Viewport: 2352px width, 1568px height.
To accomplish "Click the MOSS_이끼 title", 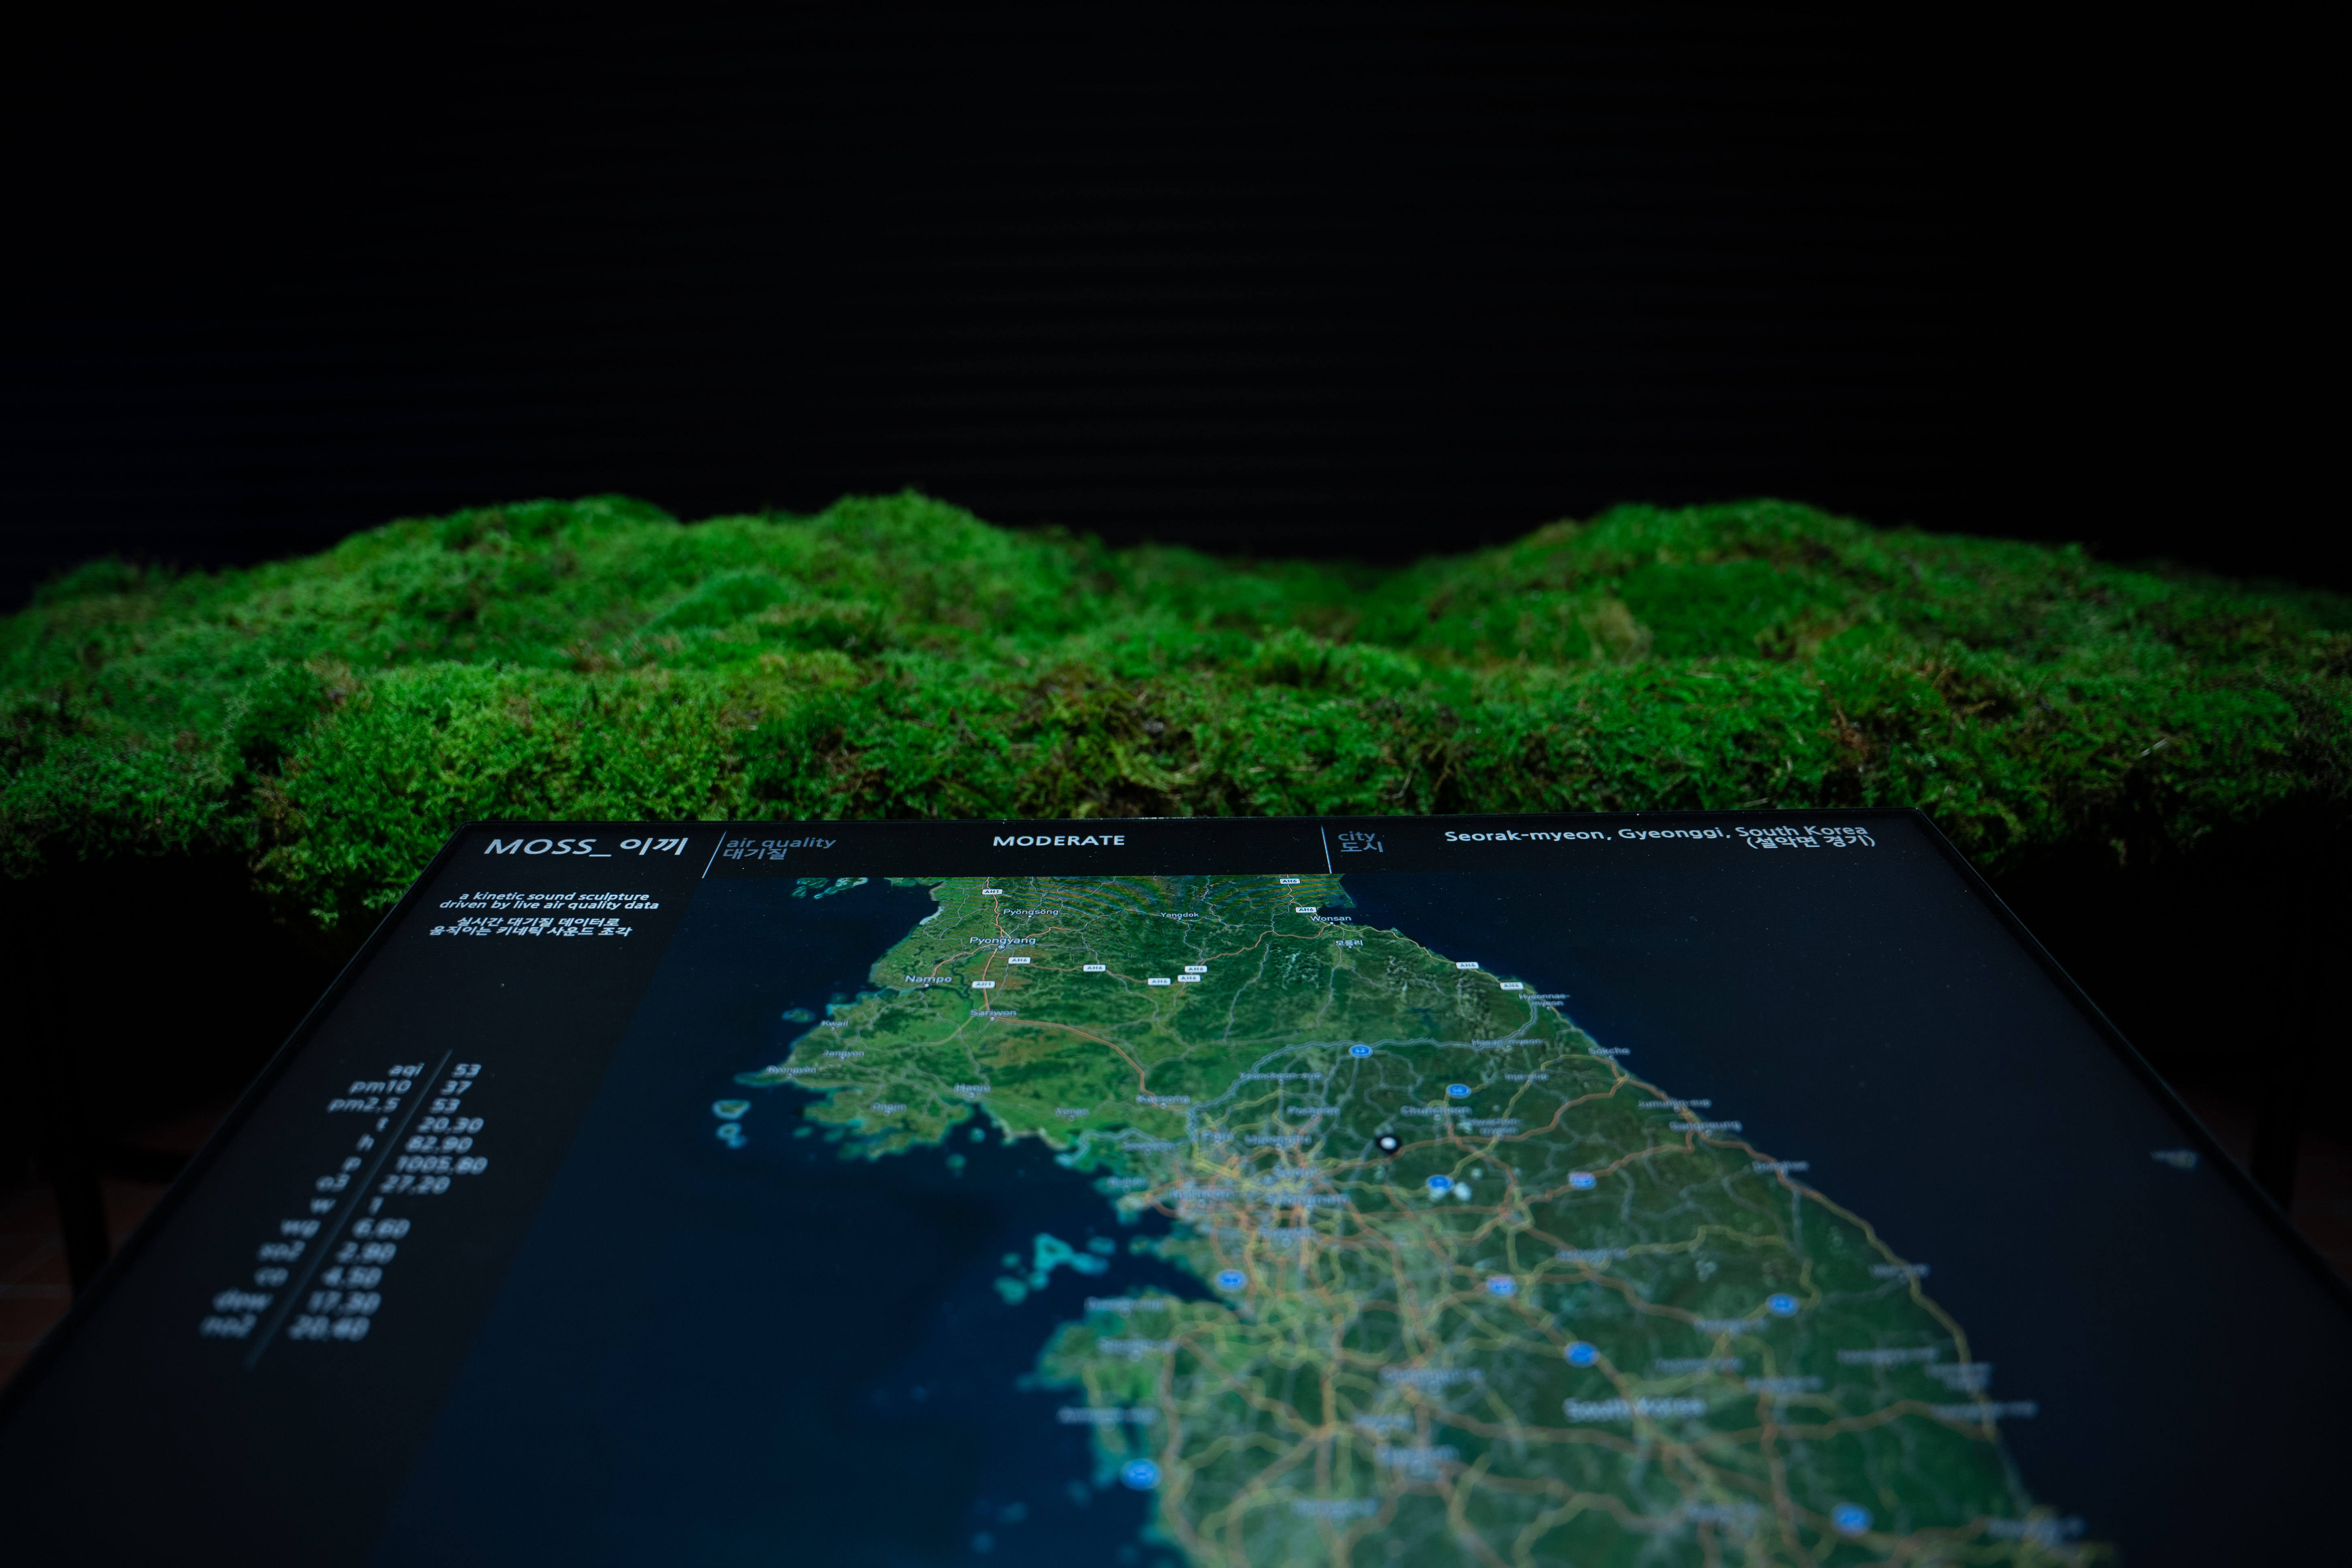I will tap(587, 847).
